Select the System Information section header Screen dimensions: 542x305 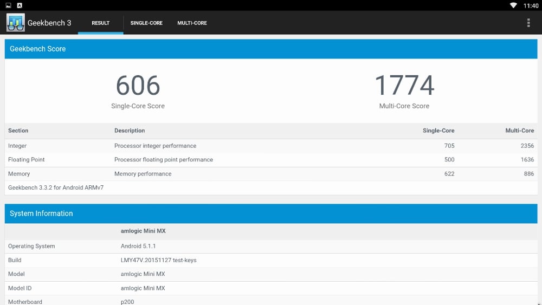tap(271, 213)
